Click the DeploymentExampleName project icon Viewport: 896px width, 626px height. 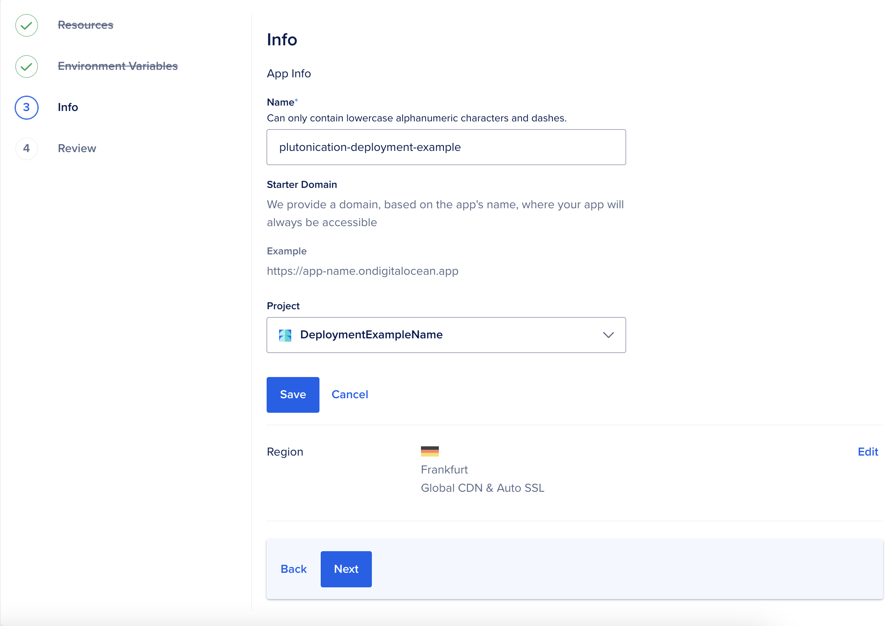[285, 335]
